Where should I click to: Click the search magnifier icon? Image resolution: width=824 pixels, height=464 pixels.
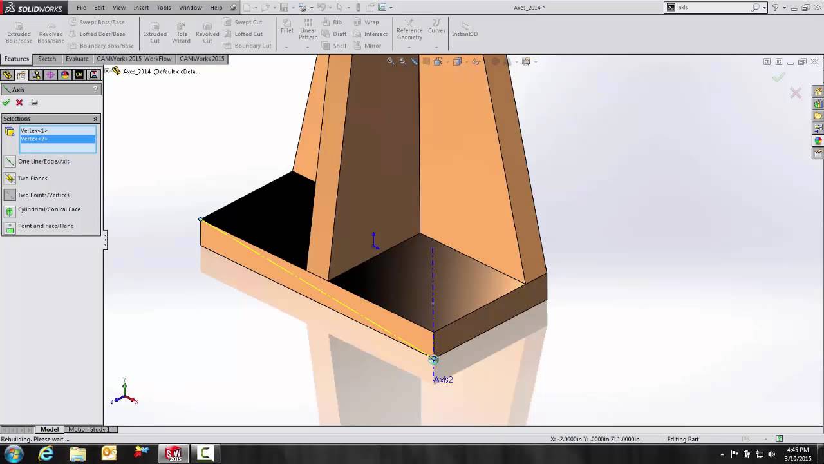click(755, 8)
